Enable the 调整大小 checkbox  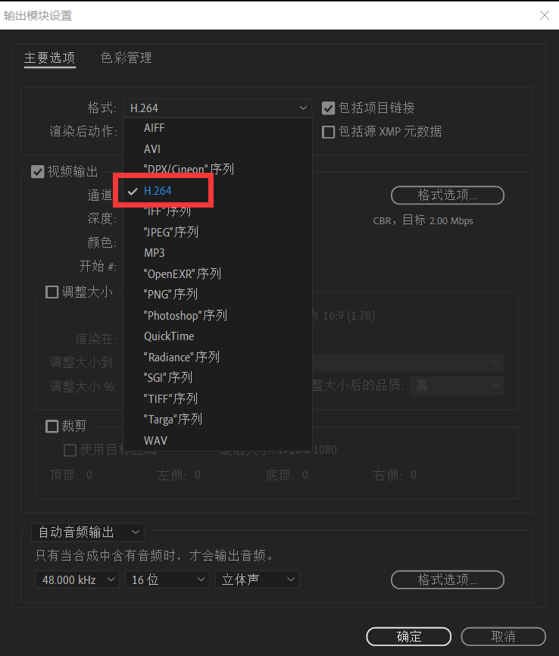[52, 292]
